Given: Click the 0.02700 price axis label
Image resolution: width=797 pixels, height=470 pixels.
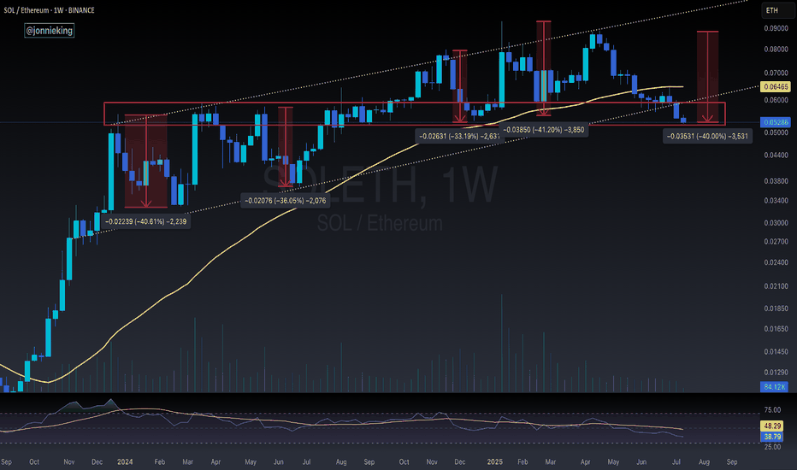Looking at the screenshot, I should coord(776,242).
